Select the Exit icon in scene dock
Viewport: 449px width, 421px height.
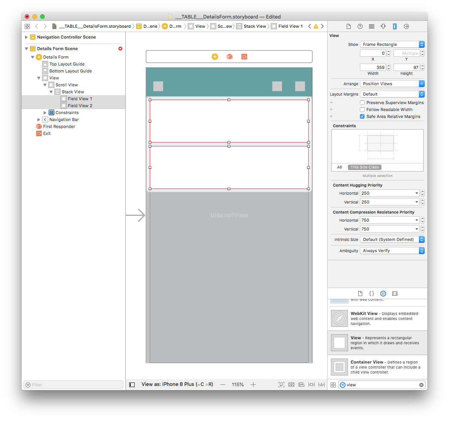coord(244,57)
